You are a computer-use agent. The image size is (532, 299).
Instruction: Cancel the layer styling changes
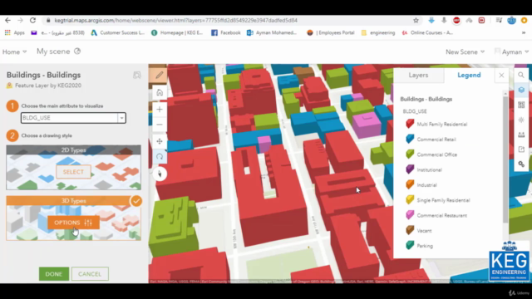(x=90, y=274)
